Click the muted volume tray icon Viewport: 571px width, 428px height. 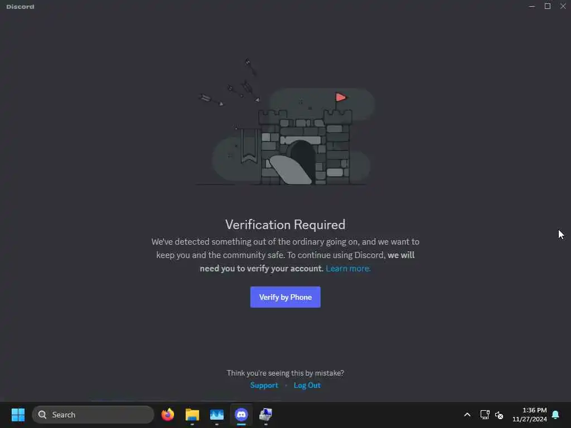point(499,415)
